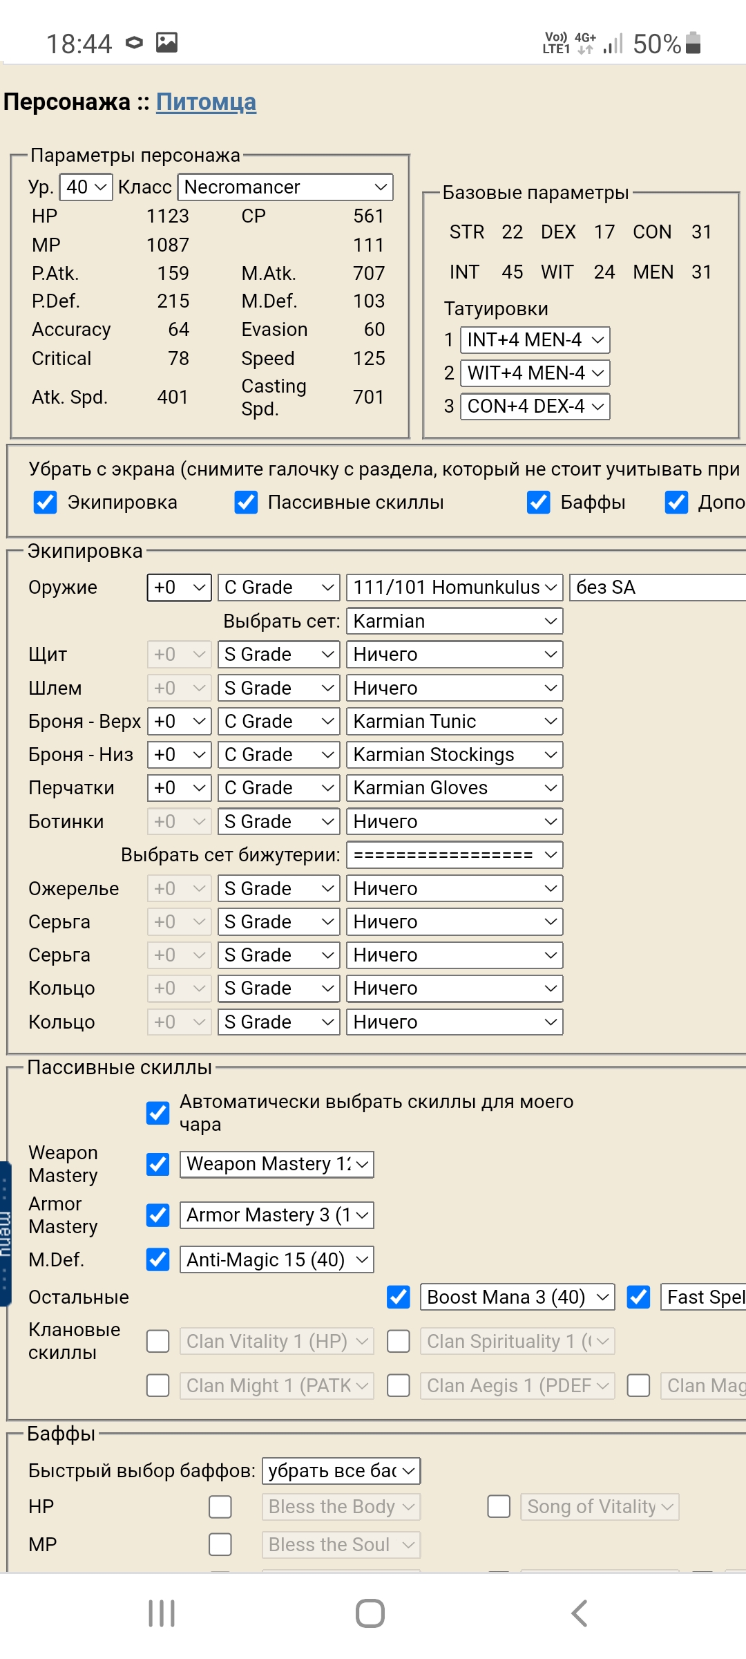Tap Android recent apps button
746x1659 pixels.
(162, 1614)
